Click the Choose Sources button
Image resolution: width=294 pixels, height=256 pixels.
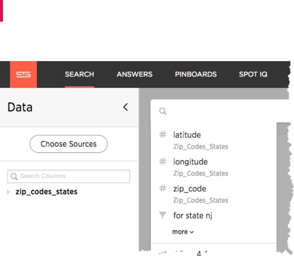(68, 144)
